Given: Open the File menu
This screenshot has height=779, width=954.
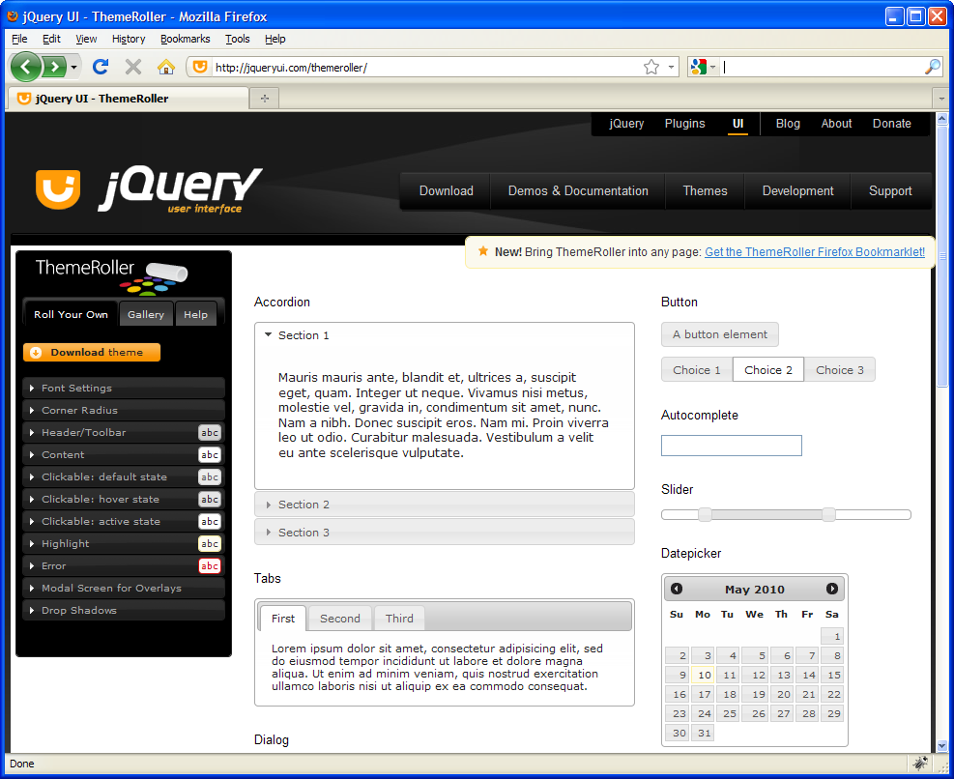Looking at the screenshot, I should [19, 39].
